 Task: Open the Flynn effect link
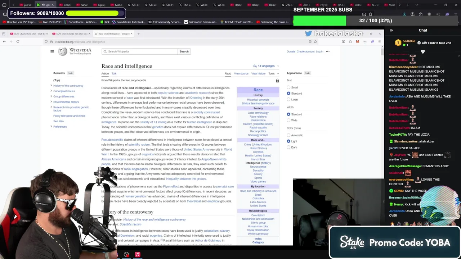[171, 187]
